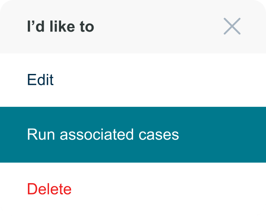Image resolution: width=266 pixels, height=216 pixels.
Task: Select the red Delete option
Action: (49, 189)
